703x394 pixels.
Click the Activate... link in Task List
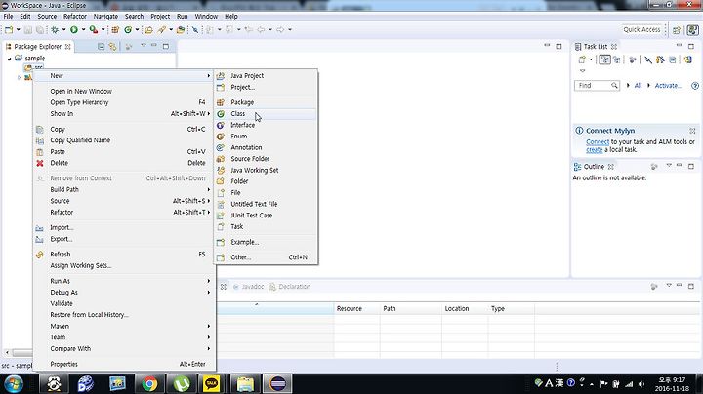[x=668, y=85]
